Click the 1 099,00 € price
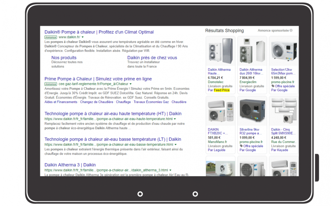The image size is (331, 206). point(247,138)
